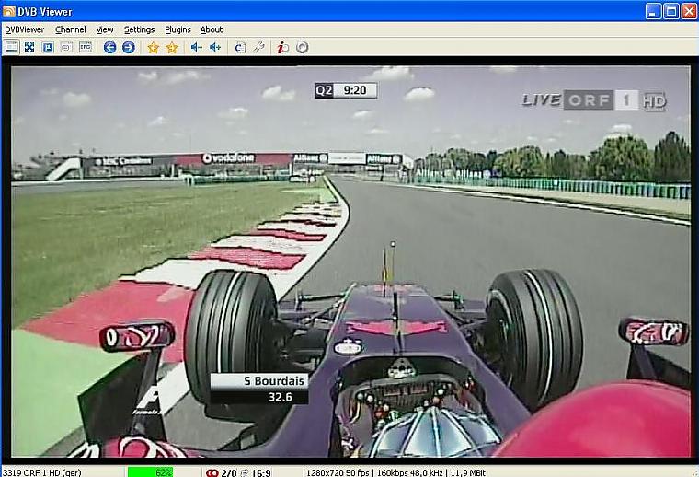The image size is (699, 477).
Task: Go to previous channel with left arrow
Action: point(109,47)
